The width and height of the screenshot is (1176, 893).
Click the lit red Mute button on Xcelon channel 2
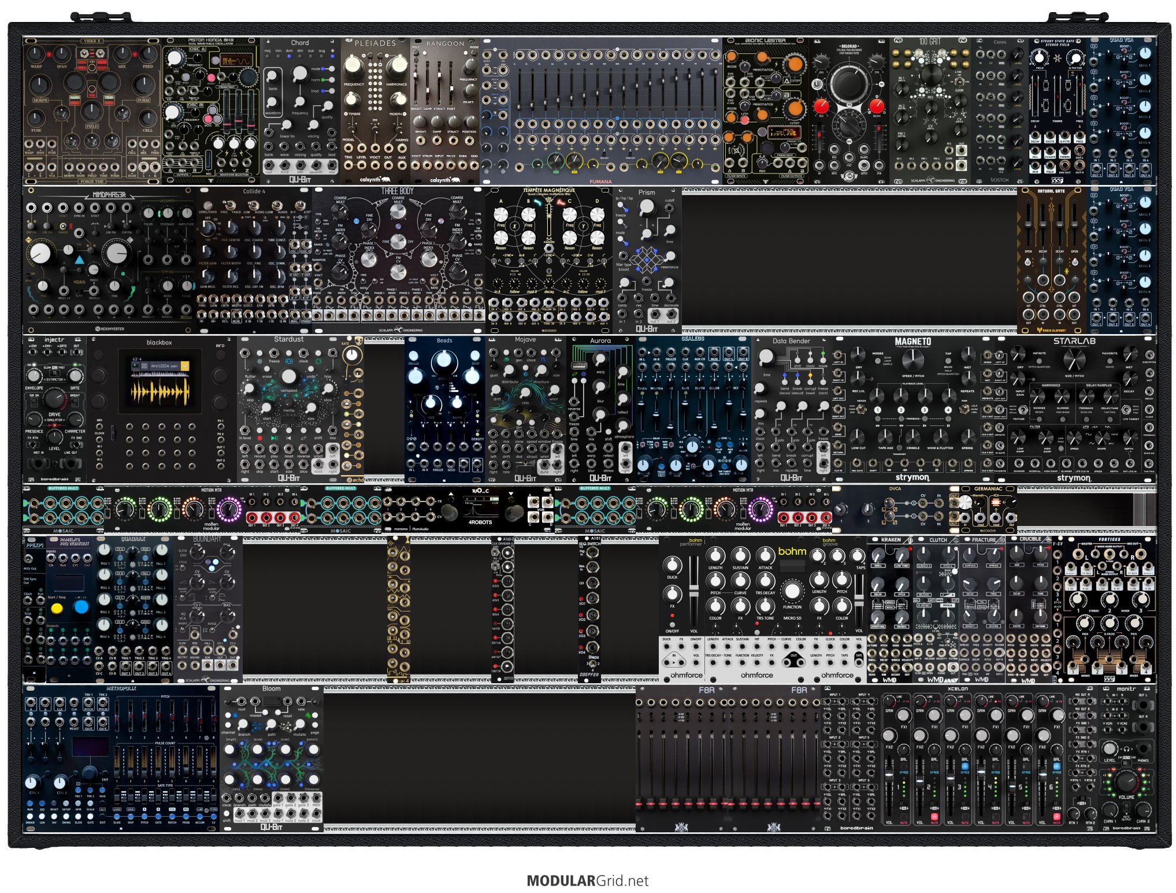coord(933,817)
